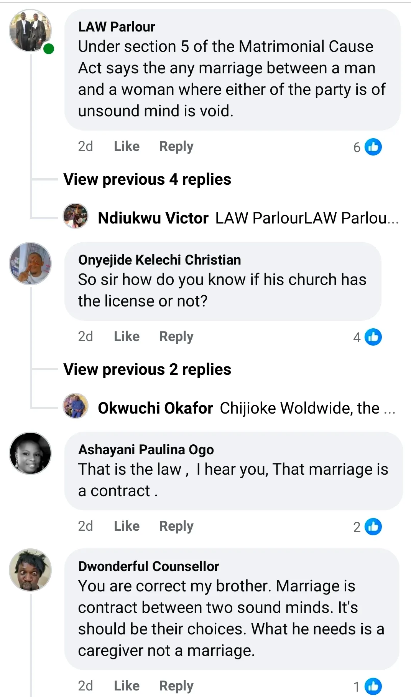Open the Okwuchi Okafor name link
The image size is (411, 697).
(155, 408)
